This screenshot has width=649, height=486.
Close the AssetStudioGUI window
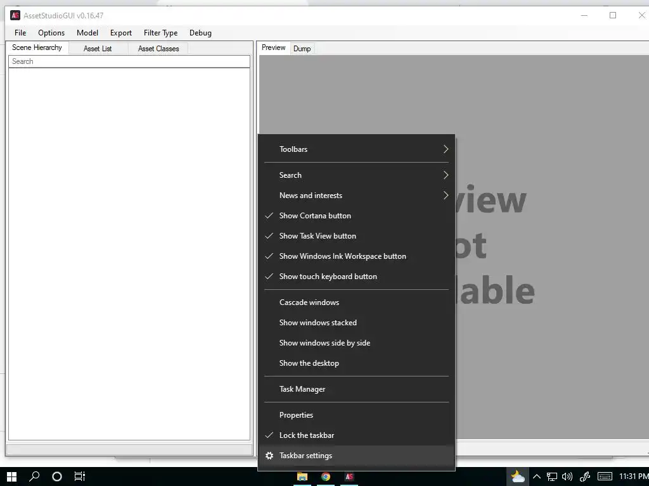(x=641, y=15)
